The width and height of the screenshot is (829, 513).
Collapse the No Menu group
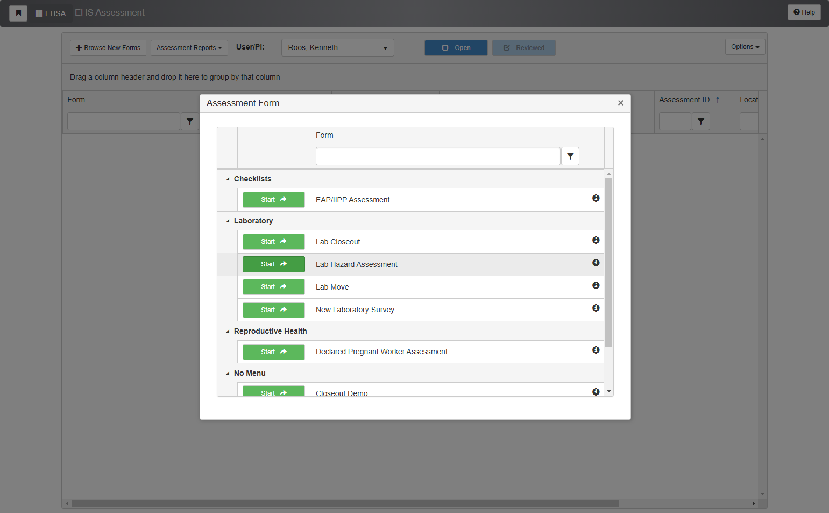pos(228,373)
